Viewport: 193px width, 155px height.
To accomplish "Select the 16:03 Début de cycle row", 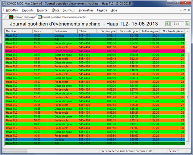I will pyautogui.click(x=95, y=124).
